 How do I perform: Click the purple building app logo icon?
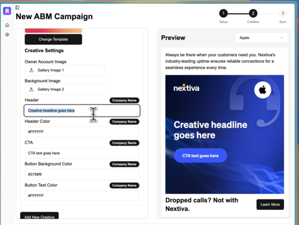(7, 11)
